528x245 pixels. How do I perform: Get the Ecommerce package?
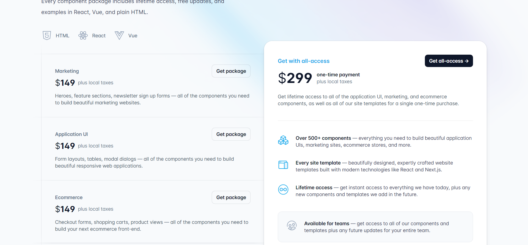231,197
